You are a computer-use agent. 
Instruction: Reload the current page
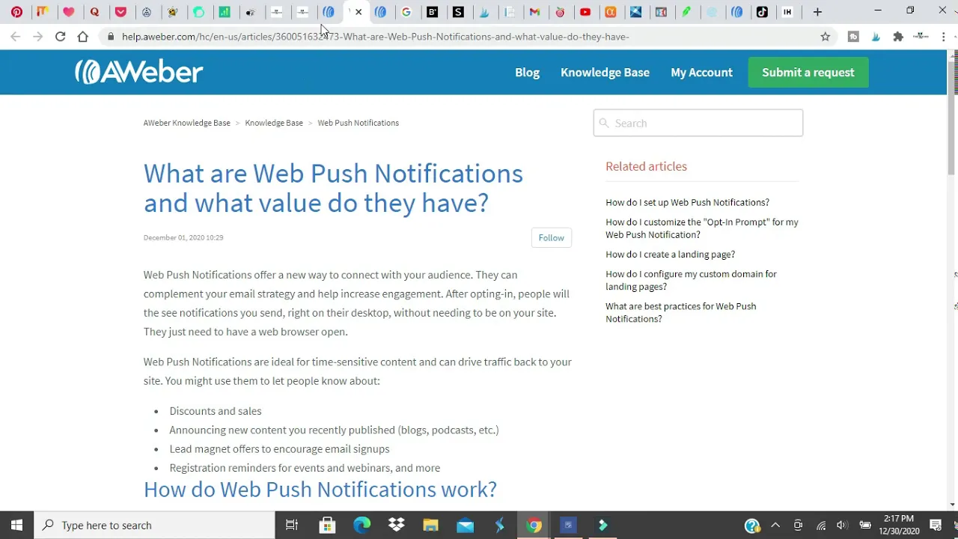tap(60, 36)
